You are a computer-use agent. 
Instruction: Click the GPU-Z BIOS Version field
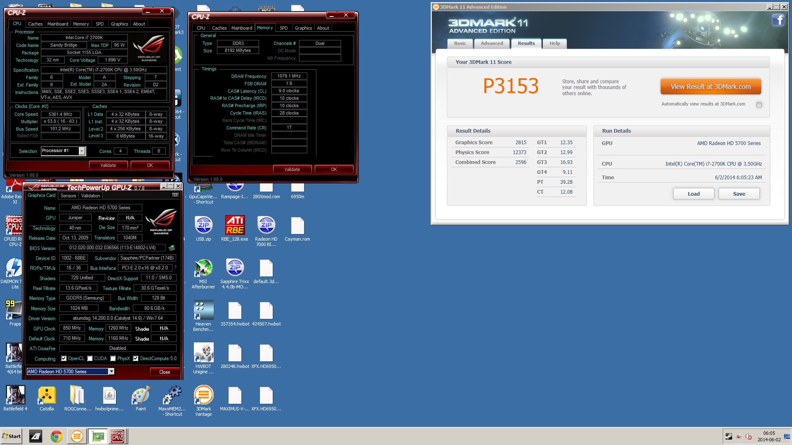point(112,248)
